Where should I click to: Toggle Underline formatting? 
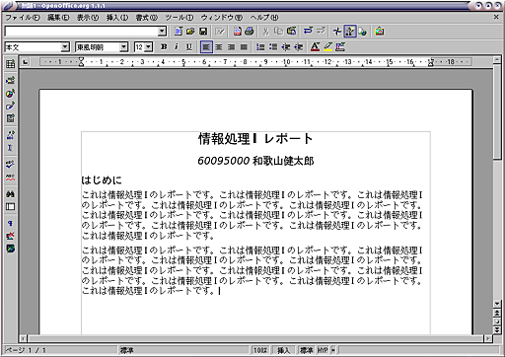189,47
